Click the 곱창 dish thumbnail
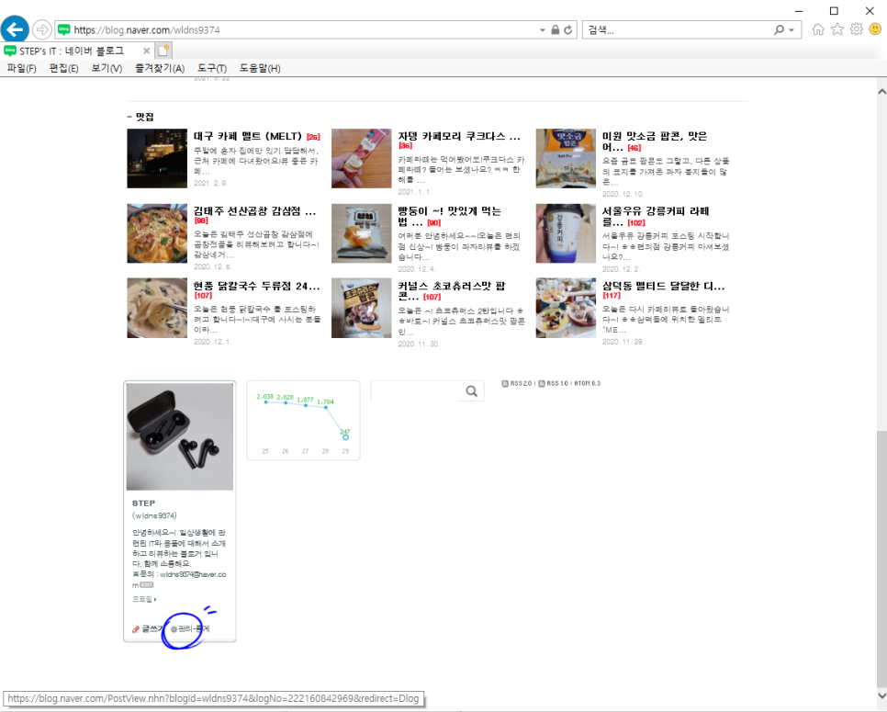887x712 pixels. [157, 233]
